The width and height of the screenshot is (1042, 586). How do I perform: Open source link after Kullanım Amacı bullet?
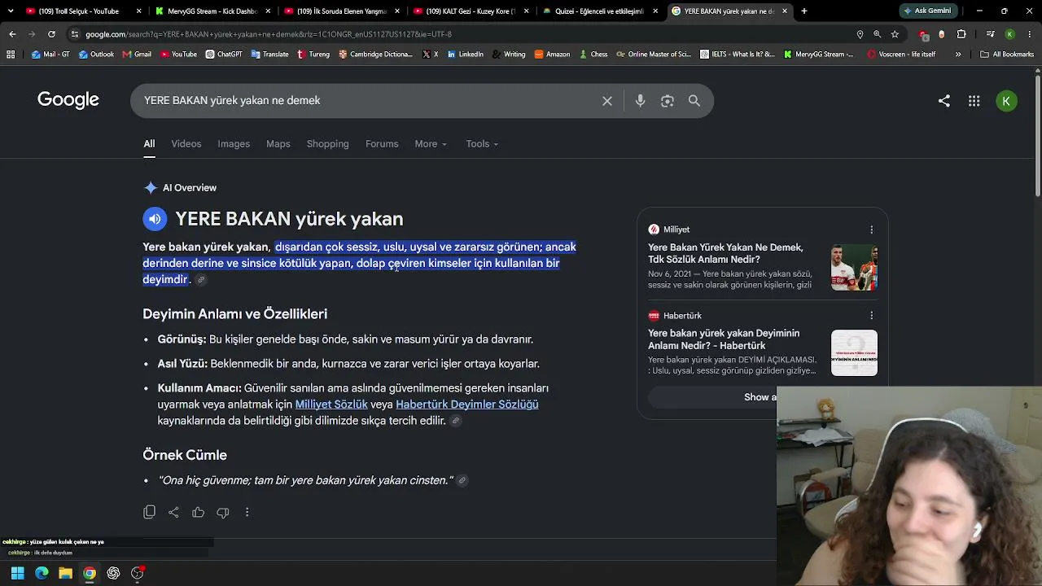coord(456,421)
